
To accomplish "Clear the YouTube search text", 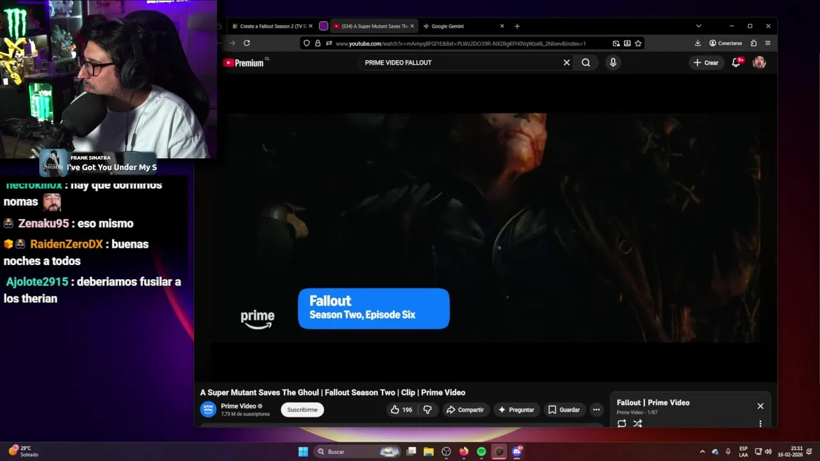I will click(x=566, y=63).
